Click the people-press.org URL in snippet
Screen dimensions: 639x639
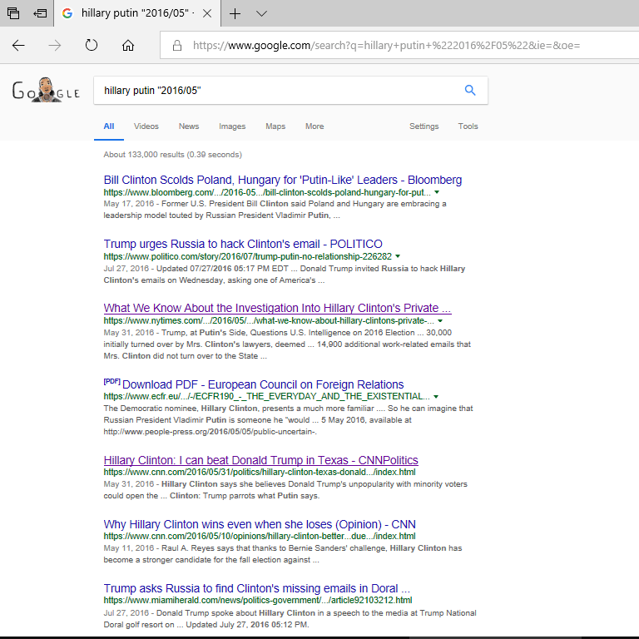tap(211, 432)
